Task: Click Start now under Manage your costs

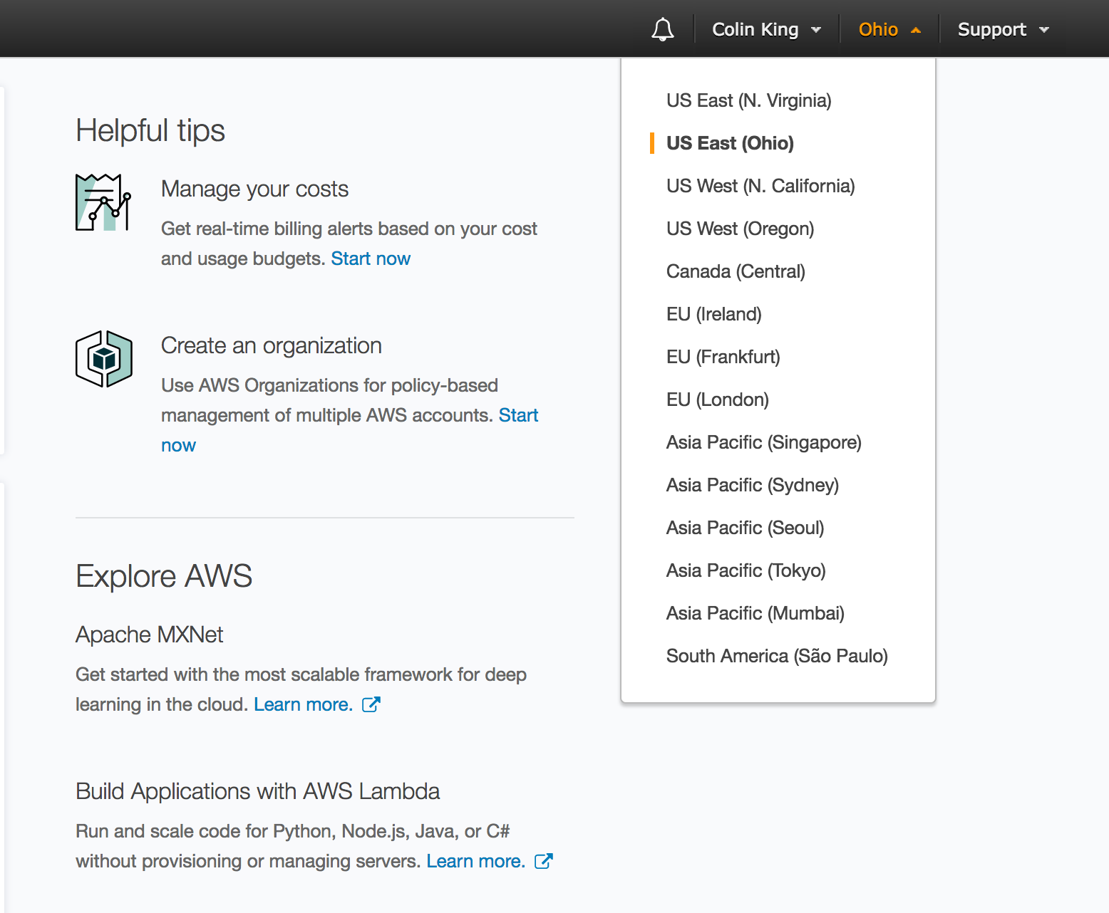Action: point(371,259)
